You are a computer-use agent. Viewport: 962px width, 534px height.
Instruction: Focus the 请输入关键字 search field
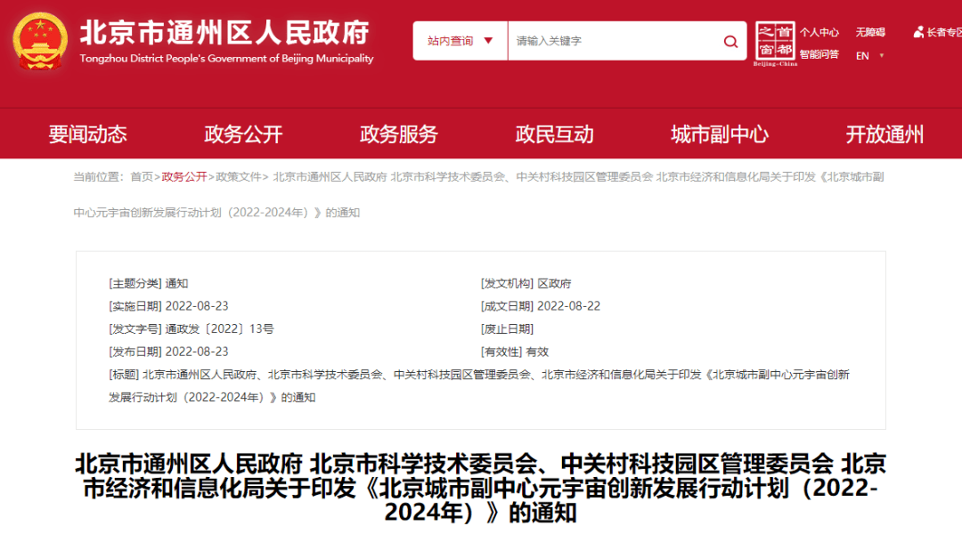coord(615,41)
